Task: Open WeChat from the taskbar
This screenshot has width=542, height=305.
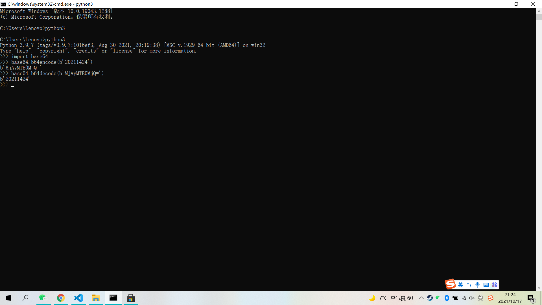Action: pyautogui.click(x=43, y=298)
